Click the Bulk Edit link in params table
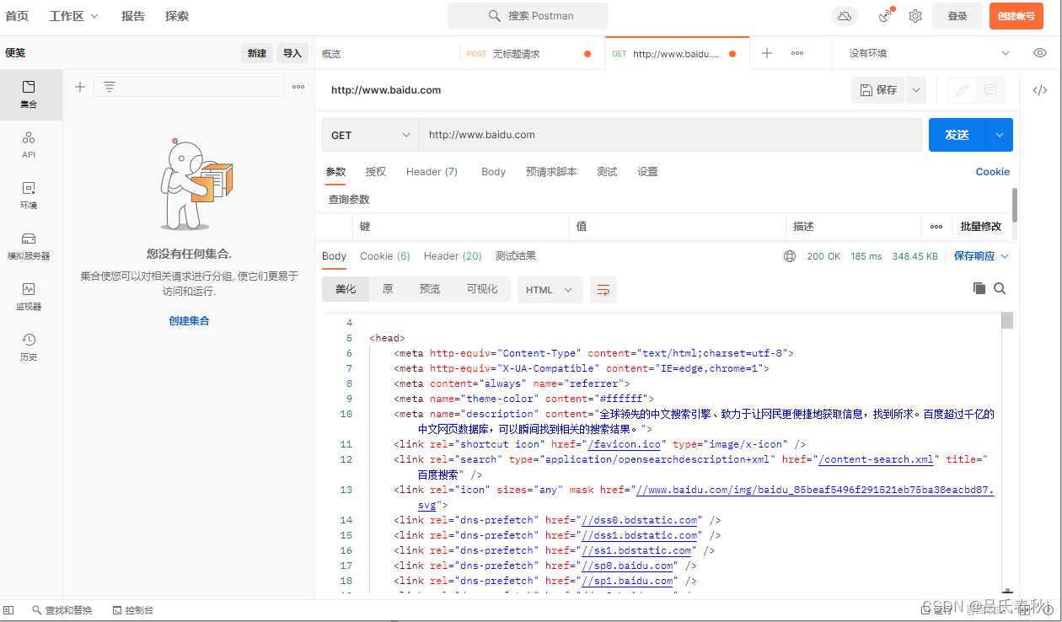 click(981, 227)
